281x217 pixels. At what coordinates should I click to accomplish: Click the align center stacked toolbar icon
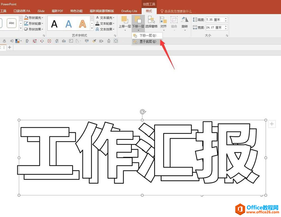4,41
